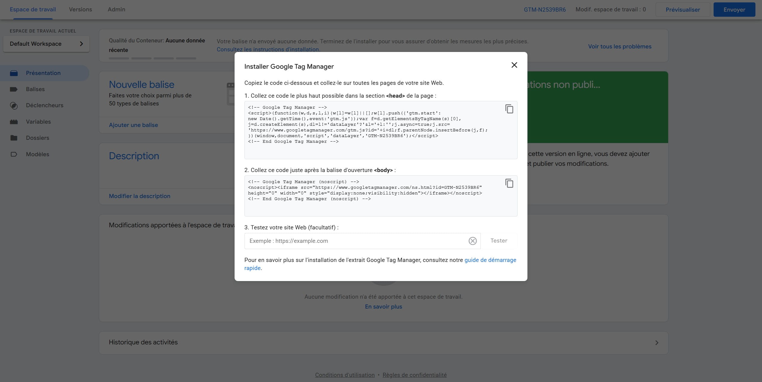Expand the Historique des activités section

click(383, 343)
